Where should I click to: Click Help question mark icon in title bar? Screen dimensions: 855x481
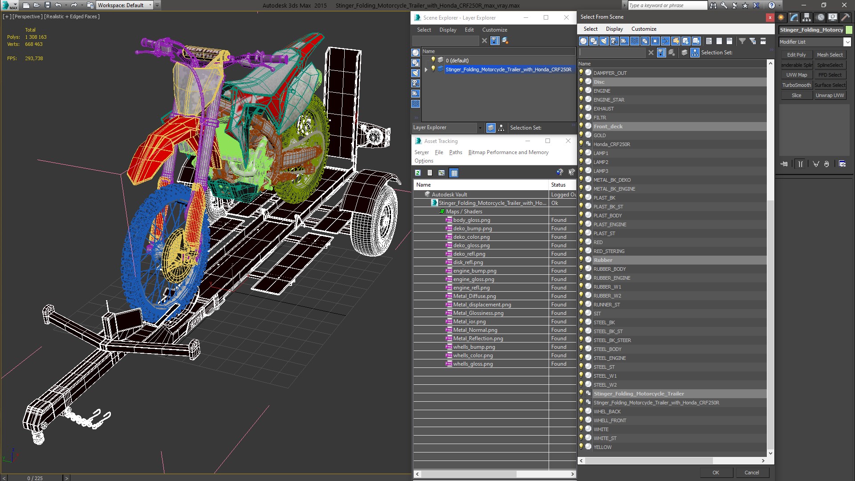click(772, 5)
